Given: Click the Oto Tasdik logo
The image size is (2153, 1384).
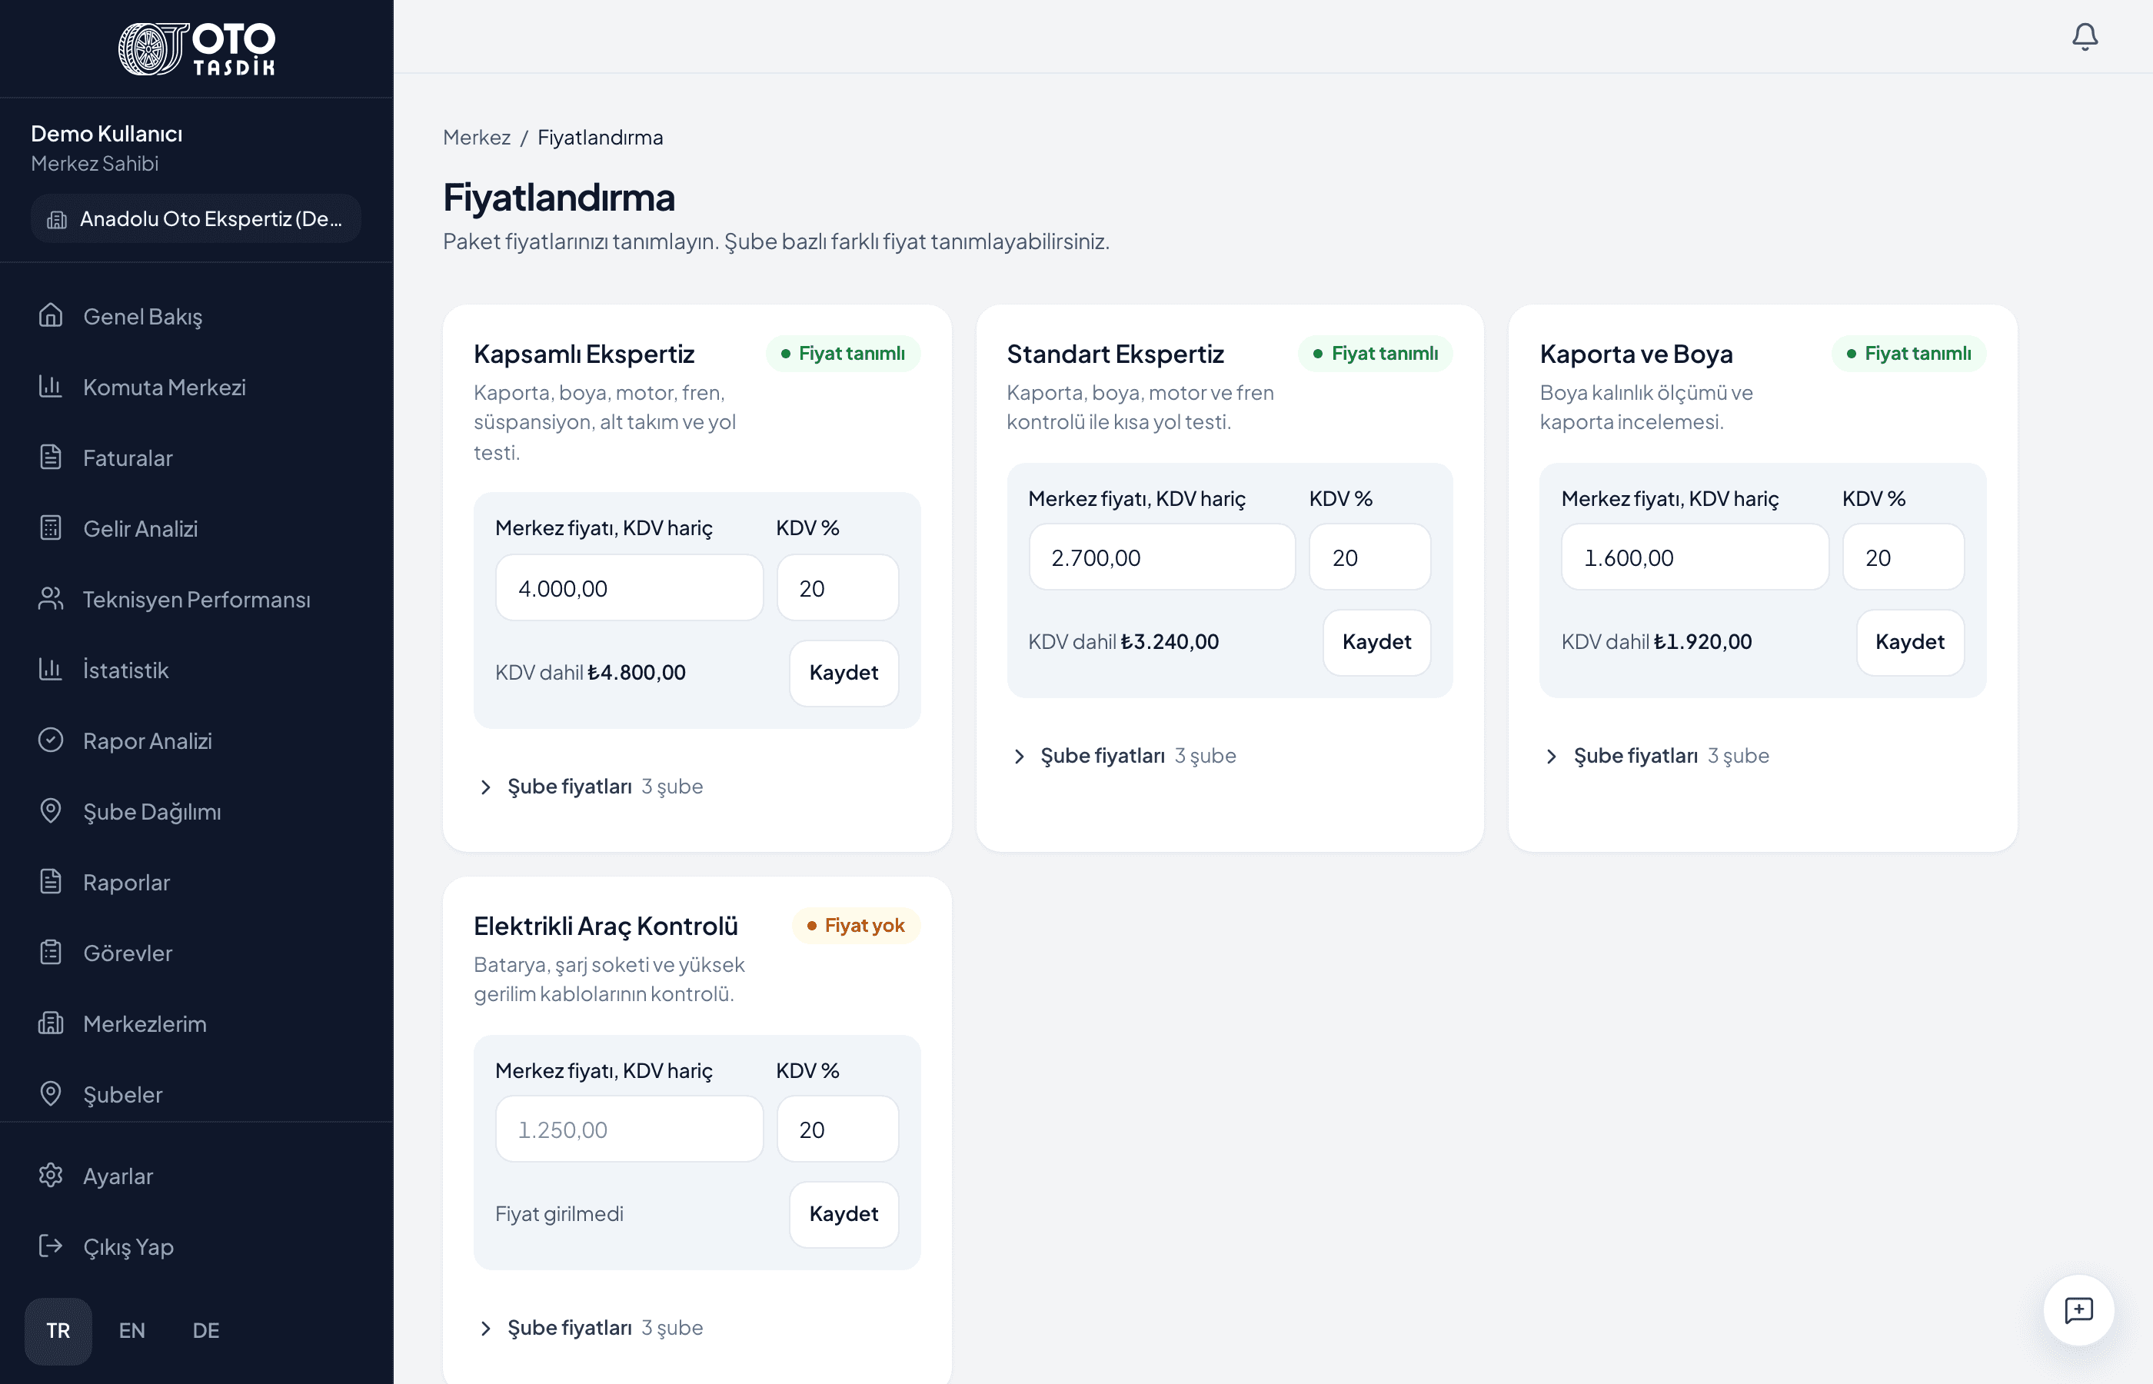Looking at the screenshot, I should [x=197, y=48].
